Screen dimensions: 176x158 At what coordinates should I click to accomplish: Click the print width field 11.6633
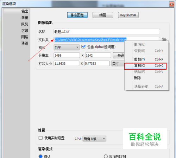(x=67, y=63)
